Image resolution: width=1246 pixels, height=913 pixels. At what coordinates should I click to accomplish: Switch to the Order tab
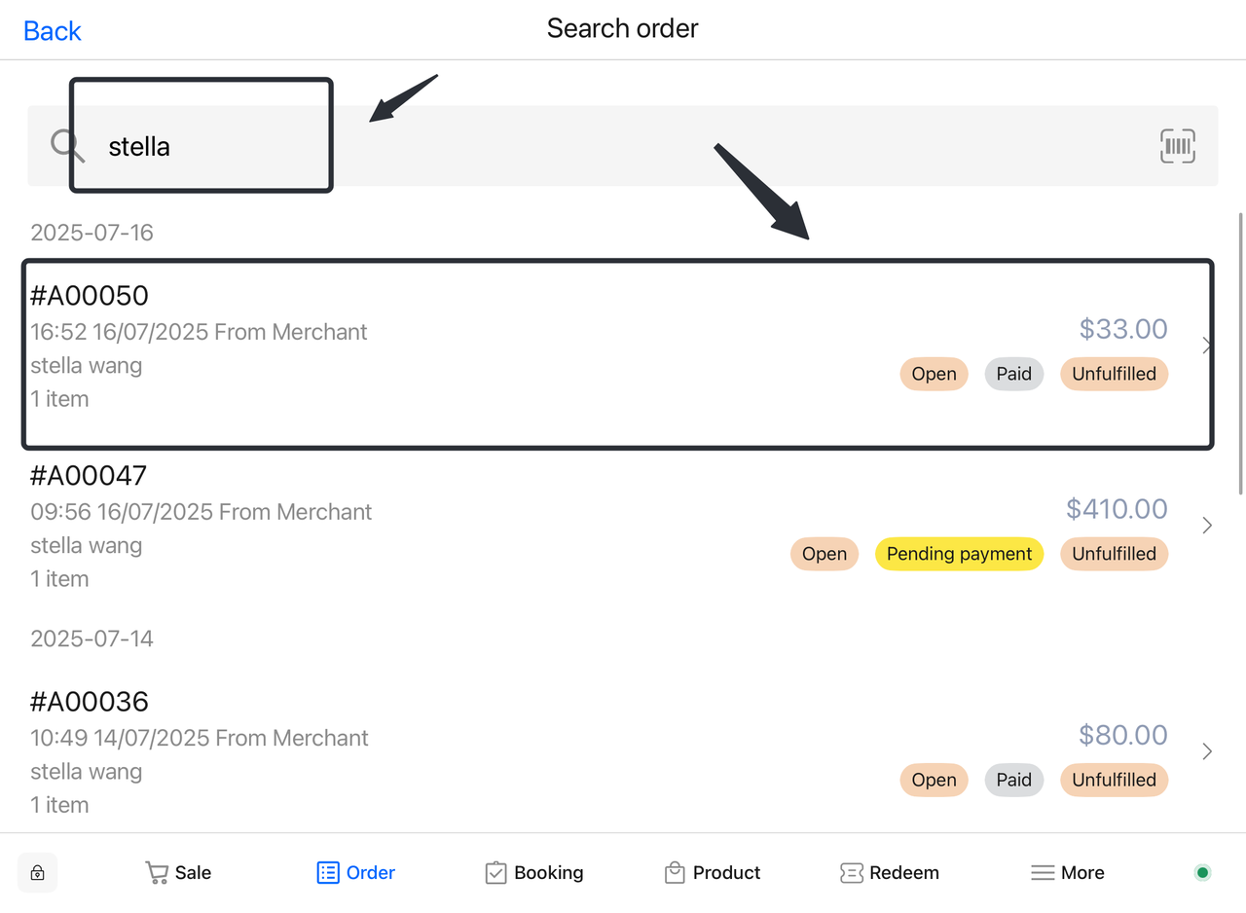point(356,873)
